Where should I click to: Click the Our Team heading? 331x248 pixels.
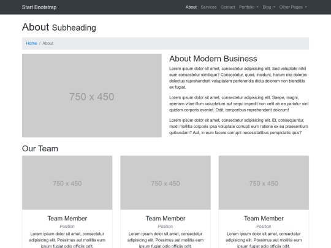40,148
